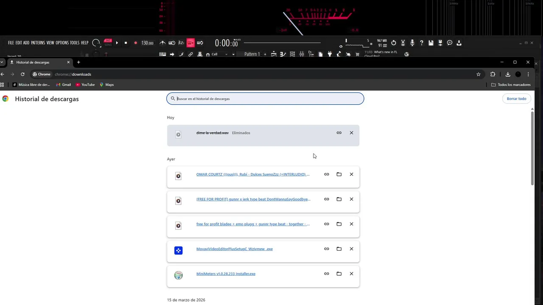543x305 pixels.
Task: Open the Gmail bookmark
Action: coord(63,85)
